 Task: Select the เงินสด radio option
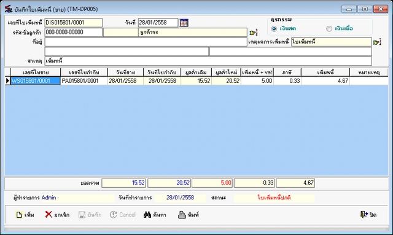pos(274,29)
